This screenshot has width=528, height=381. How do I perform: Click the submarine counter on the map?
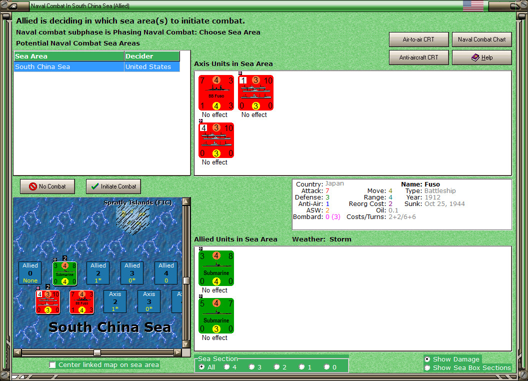click(64, 273)
